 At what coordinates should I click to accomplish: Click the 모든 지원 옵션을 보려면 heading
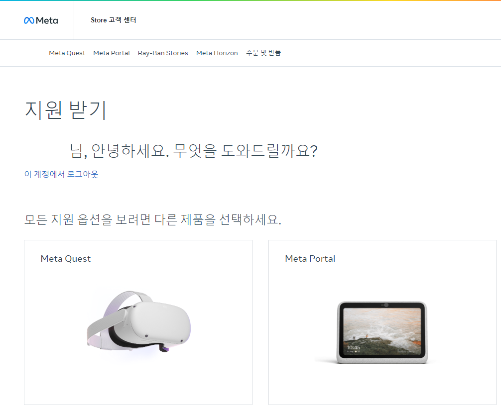pyautogui.click(x=153, y=219)
